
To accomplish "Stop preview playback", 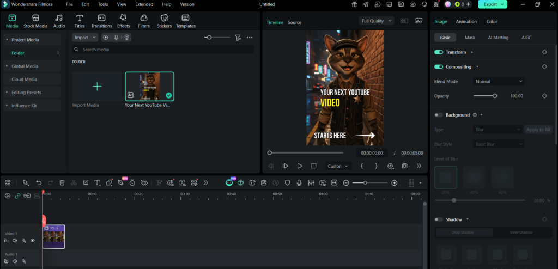I will [x=313, y=166].
